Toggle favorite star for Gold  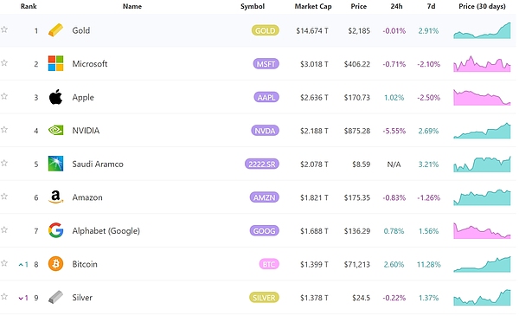coord(4,29)
